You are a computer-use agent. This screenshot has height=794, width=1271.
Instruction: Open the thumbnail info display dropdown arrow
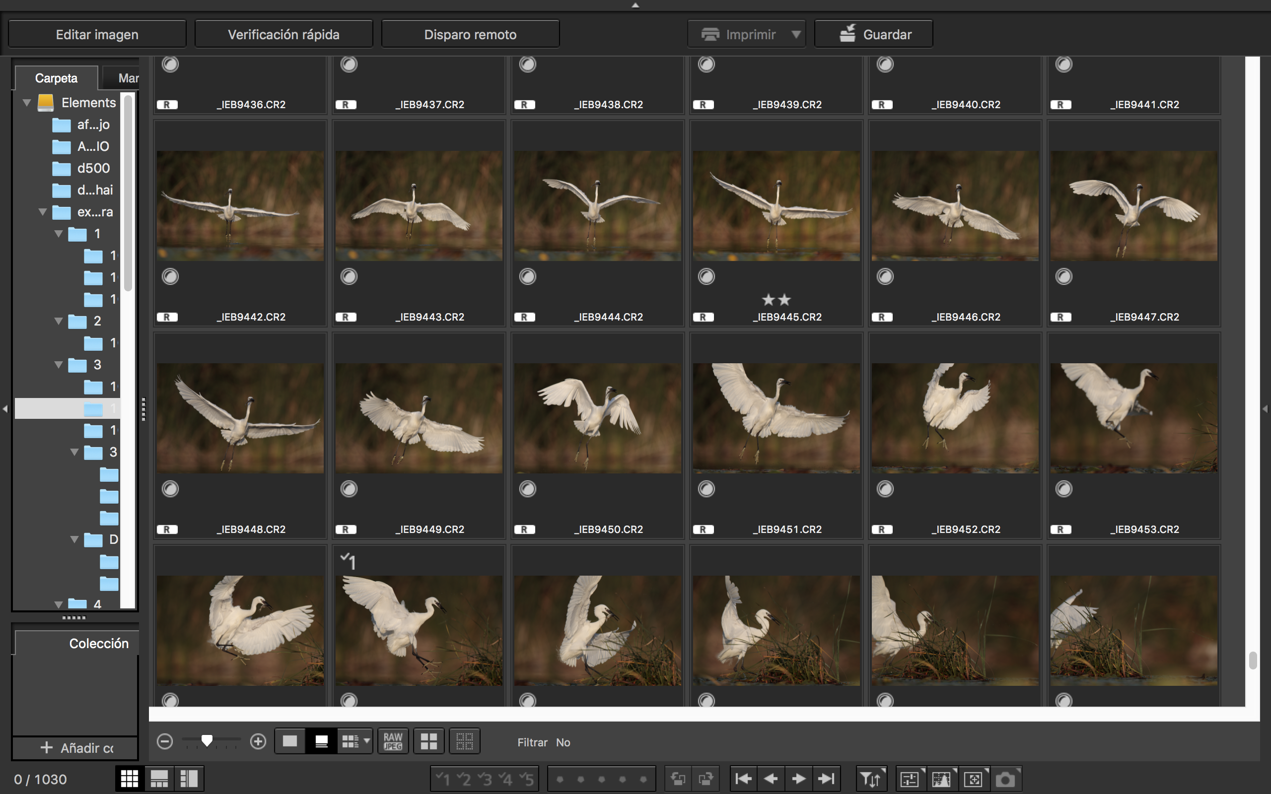click(x=366, y=741)
